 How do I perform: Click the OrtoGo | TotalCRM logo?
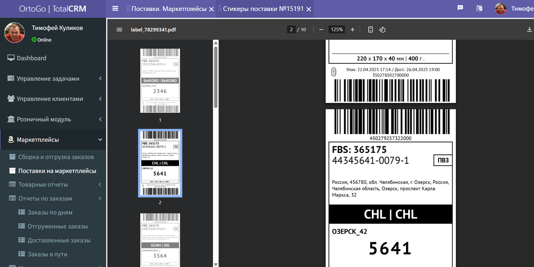(x=53, y=9)
